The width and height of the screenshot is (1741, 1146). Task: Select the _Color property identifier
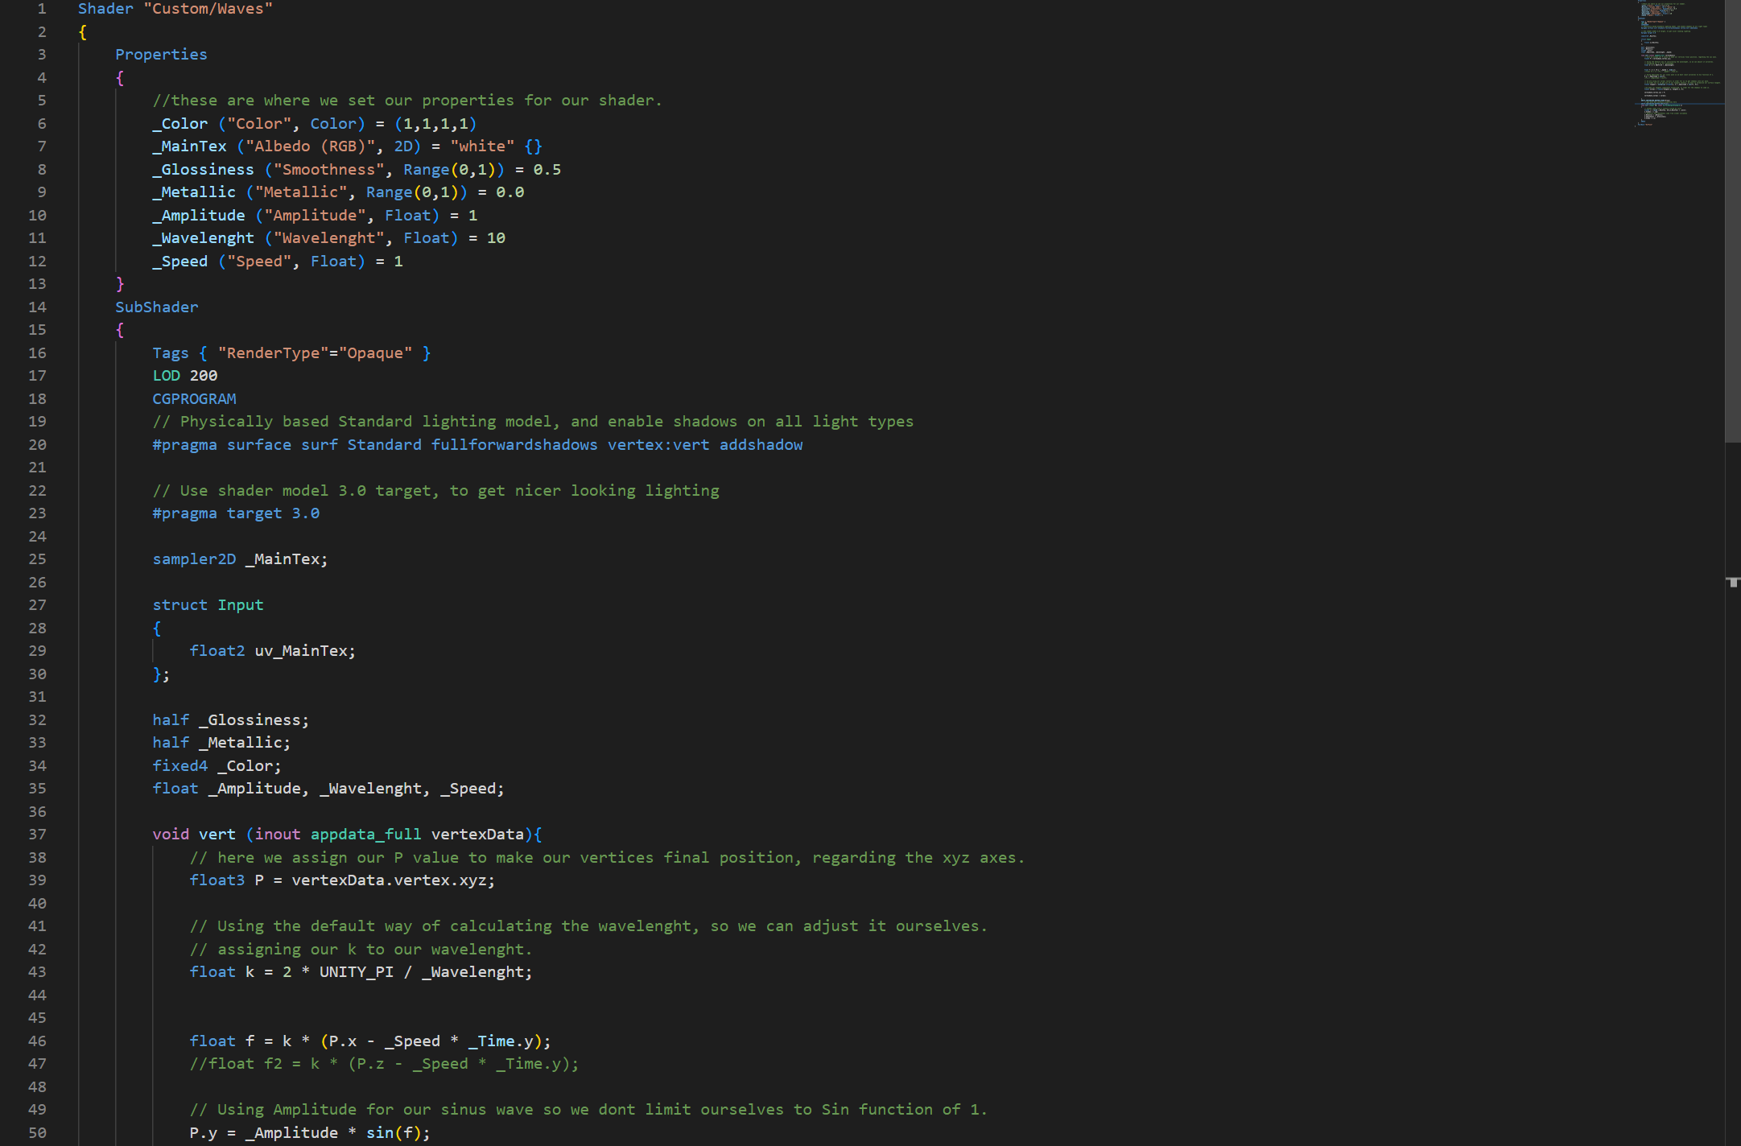(x=179, y=123)
